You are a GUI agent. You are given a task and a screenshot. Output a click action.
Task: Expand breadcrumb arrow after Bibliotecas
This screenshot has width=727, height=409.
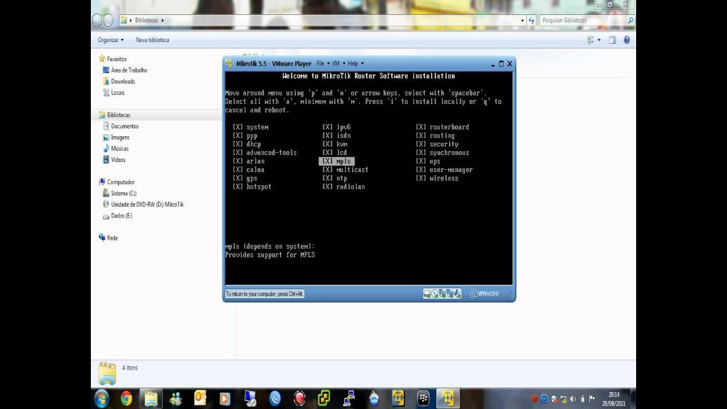162,20
